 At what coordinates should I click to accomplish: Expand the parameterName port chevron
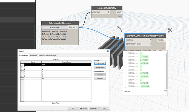(x=150, y=44)
